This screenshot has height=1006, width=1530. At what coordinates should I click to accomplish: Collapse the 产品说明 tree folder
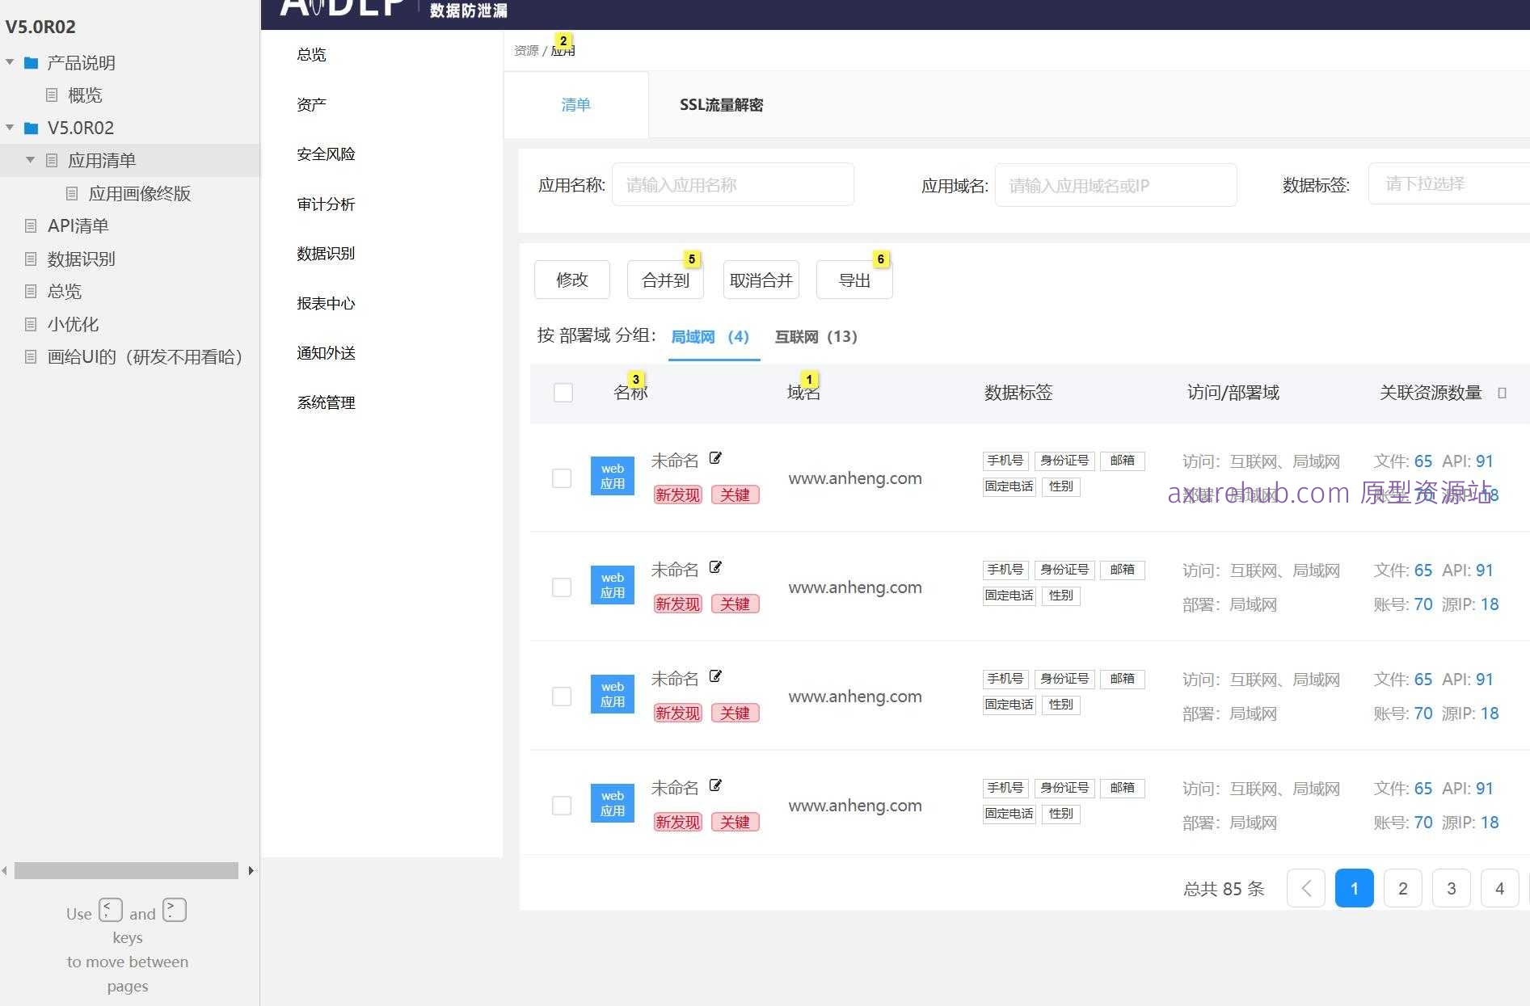(x=10, y=62)
